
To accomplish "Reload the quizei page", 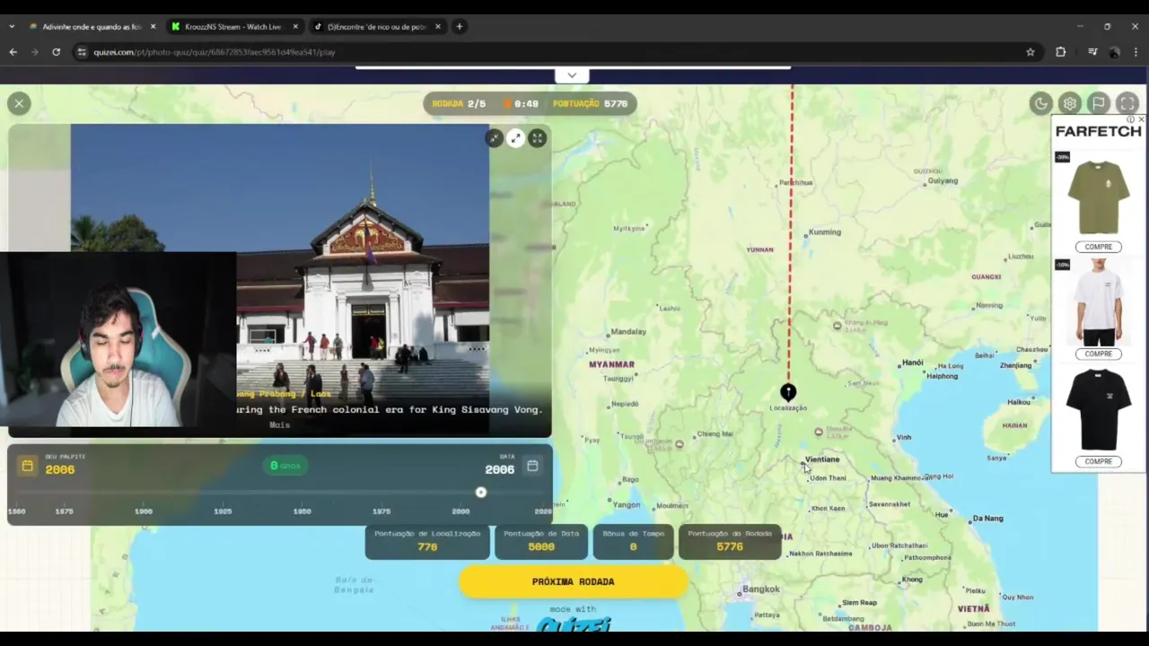I will click(56, 52).
